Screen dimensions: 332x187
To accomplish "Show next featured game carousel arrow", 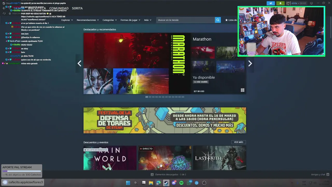I will click(x=250, y=63).
